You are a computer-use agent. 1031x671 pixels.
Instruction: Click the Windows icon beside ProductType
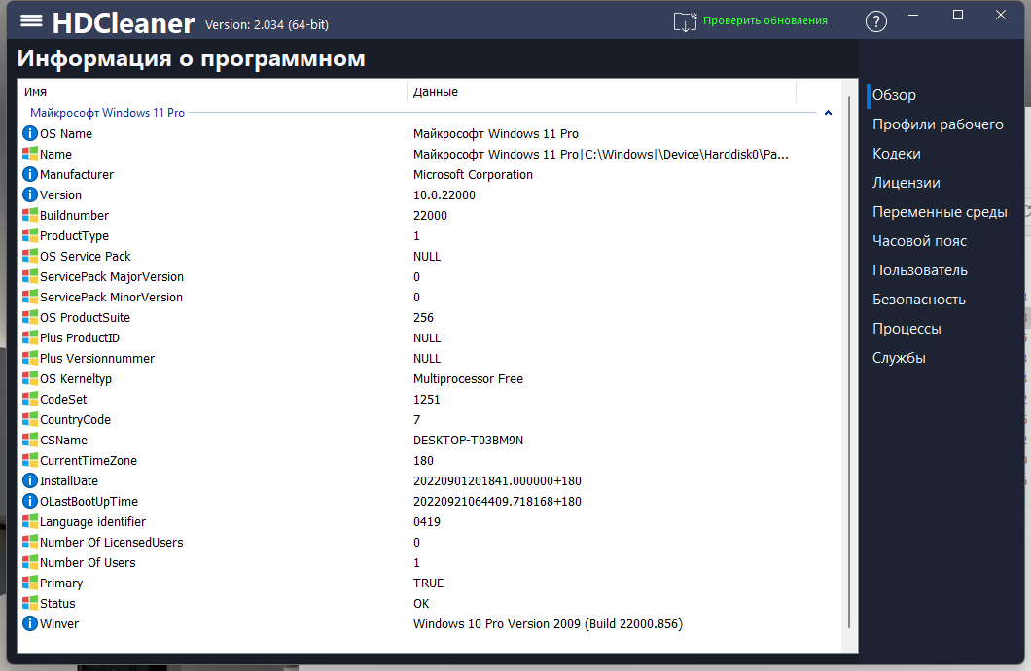29,235
